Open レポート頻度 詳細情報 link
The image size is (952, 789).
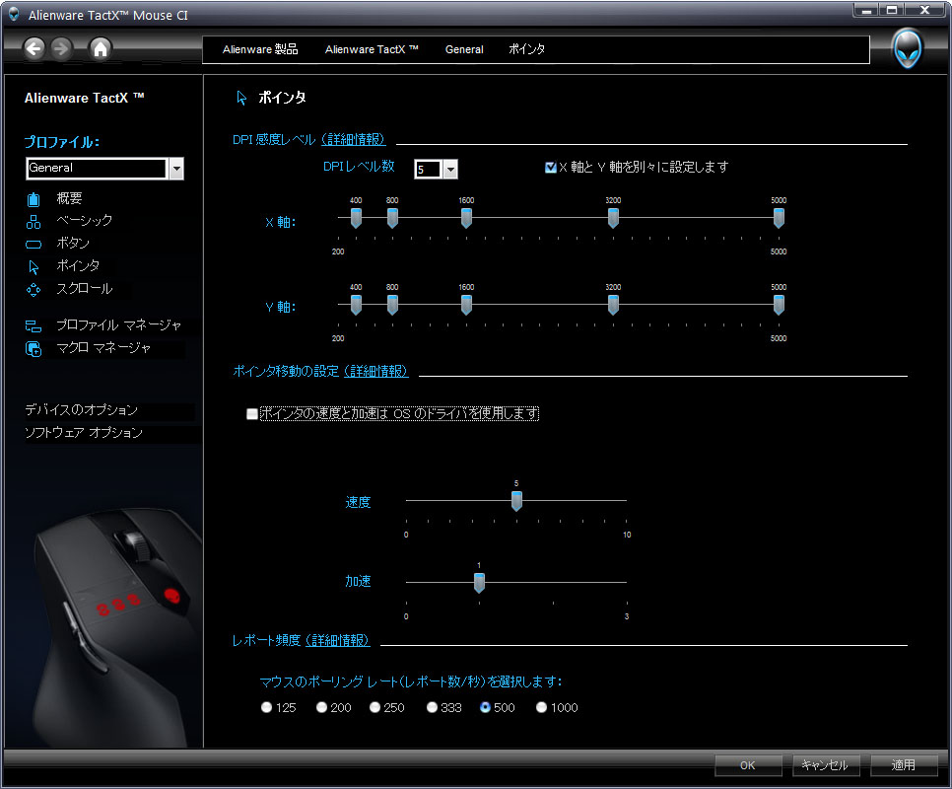[x=338, y=640]
